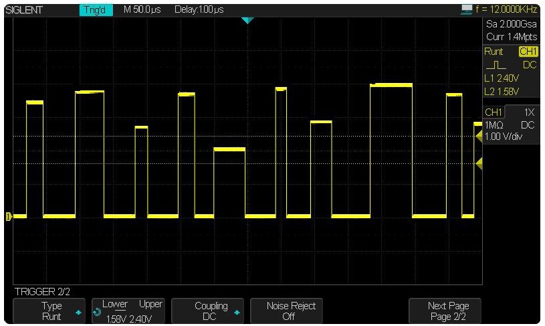Click the runt pulse polarity icon
The width and height of the screenshot is (545, 326).
click(x=496, y=65)
